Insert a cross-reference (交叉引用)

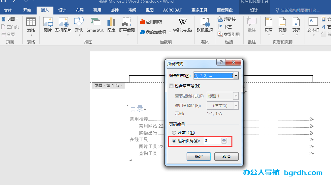click(x=228, y=34)
